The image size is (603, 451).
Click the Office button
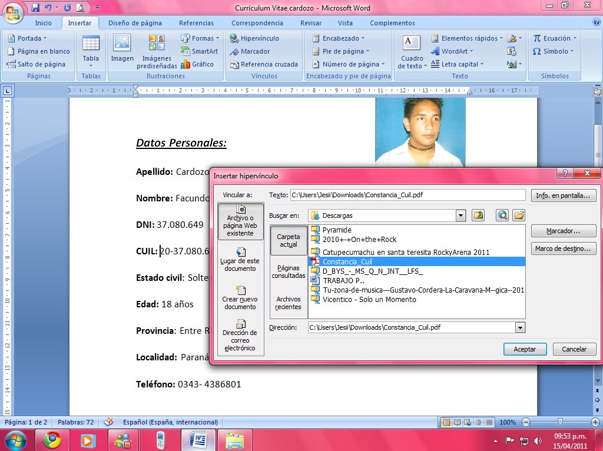(x=13, y=12)
